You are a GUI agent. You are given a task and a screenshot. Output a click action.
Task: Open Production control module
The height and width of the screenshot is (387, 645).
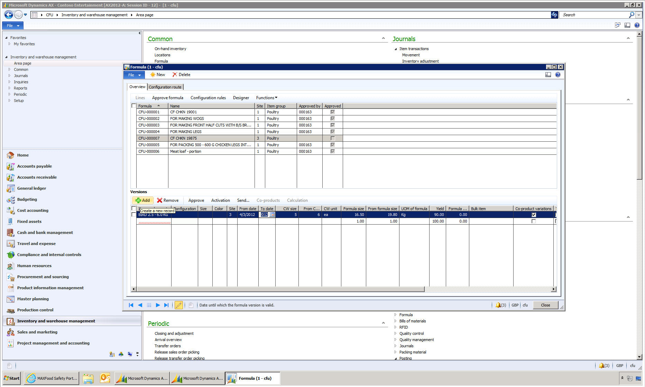click(35, 310)
